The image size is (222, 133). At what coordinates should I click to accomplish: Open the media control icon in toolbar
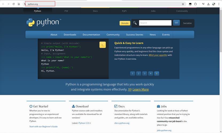click(x=203, y=4)
